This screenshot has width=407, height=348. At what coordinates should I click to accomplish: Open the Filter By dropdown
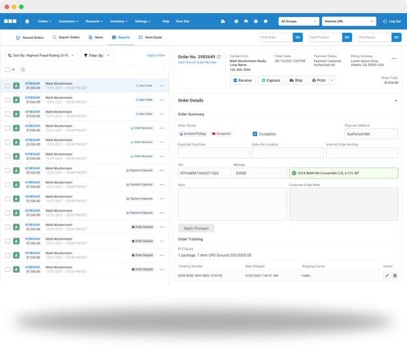pos(97,56)
